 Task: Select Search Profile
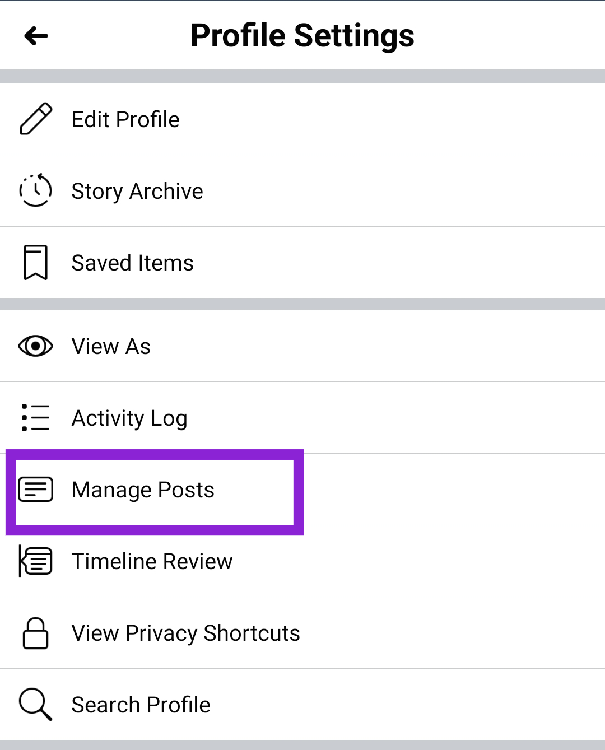[x=141, y=704]
